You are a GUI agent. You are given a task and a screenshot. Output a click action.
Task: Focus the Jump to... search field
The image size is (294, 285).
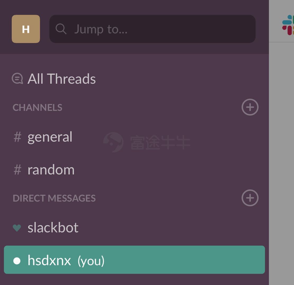(x=152, y=29)
